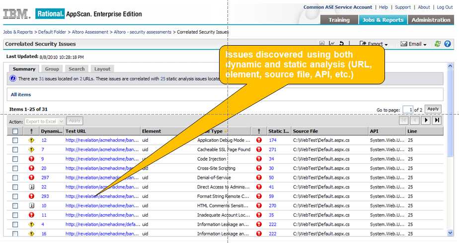Image resolution: width=459 pixels, height=243 pixels.
Task: Click info severity icon for issue 22
Action: point(32,187)
